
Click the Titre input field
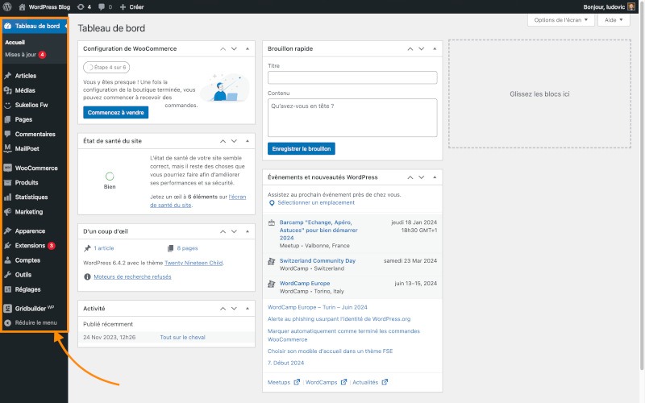click(352, 77)
